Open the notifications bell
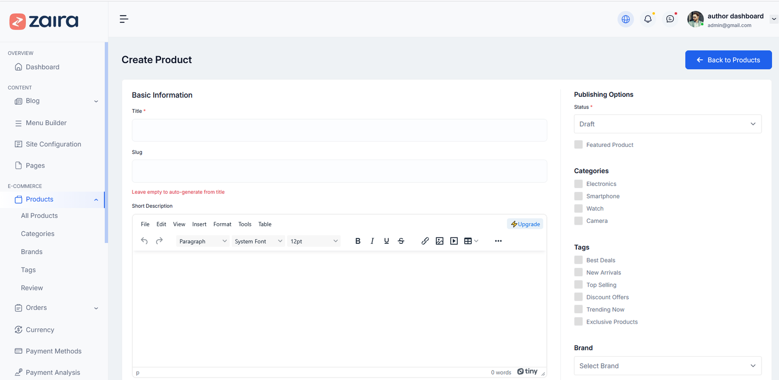This screenshot has width=779, height=380. point(648,19)
